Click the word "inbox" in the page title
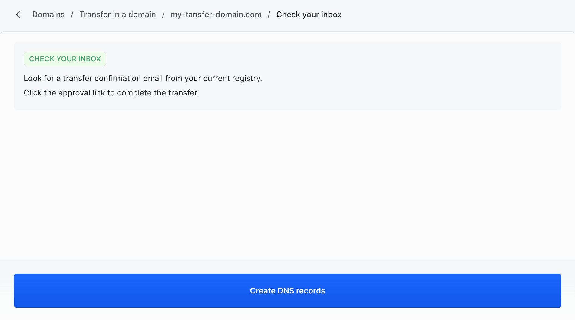The image size is (575, 320). (331, 15)
